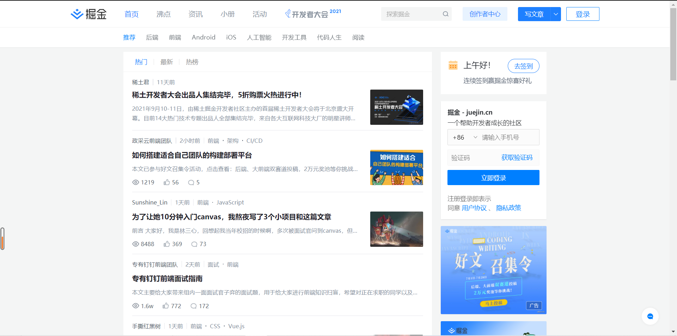
Task: Select the Android category tab
Action: (x=203, y=37)
